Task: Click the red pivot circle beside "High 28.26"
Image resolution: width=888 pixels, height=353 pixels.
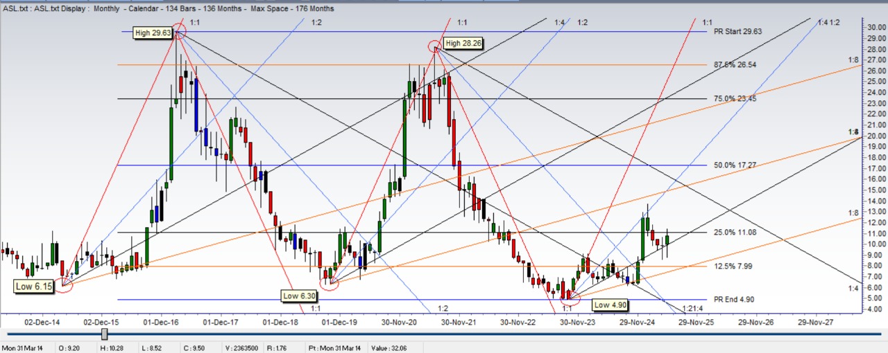Action: tap(436, 45)
